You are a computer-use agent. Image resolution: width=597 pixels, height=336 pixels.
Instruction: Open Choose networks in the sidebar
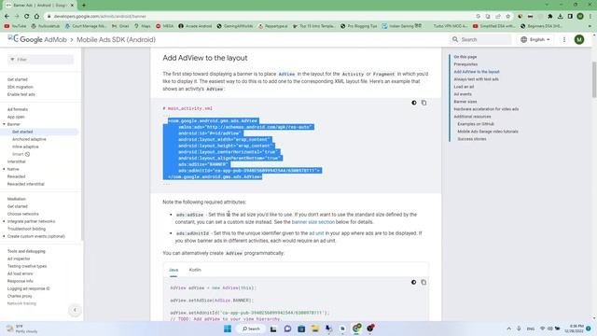tap(22, 214)
